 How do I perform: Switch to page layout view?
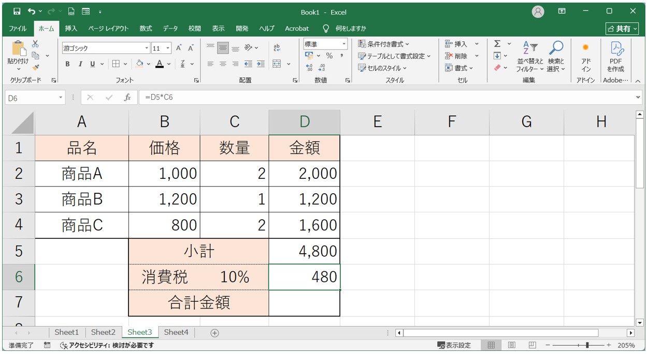[511, 345]
